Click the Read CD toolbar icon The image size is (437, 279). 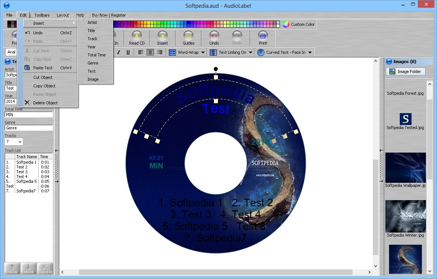coord(136,35)
